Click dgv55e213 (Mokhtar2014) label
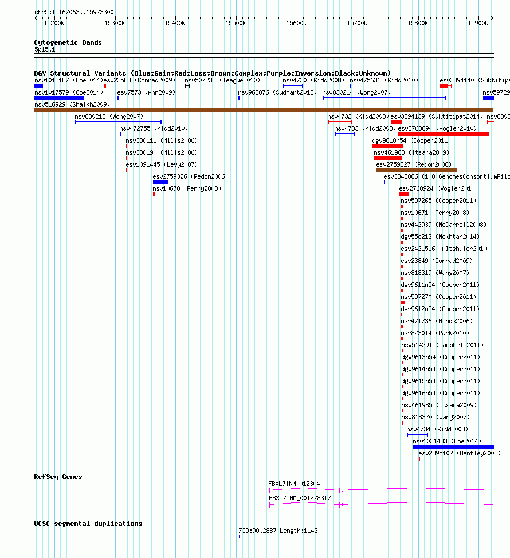Viewport: 510px width, 558px height. coord(440,237)
